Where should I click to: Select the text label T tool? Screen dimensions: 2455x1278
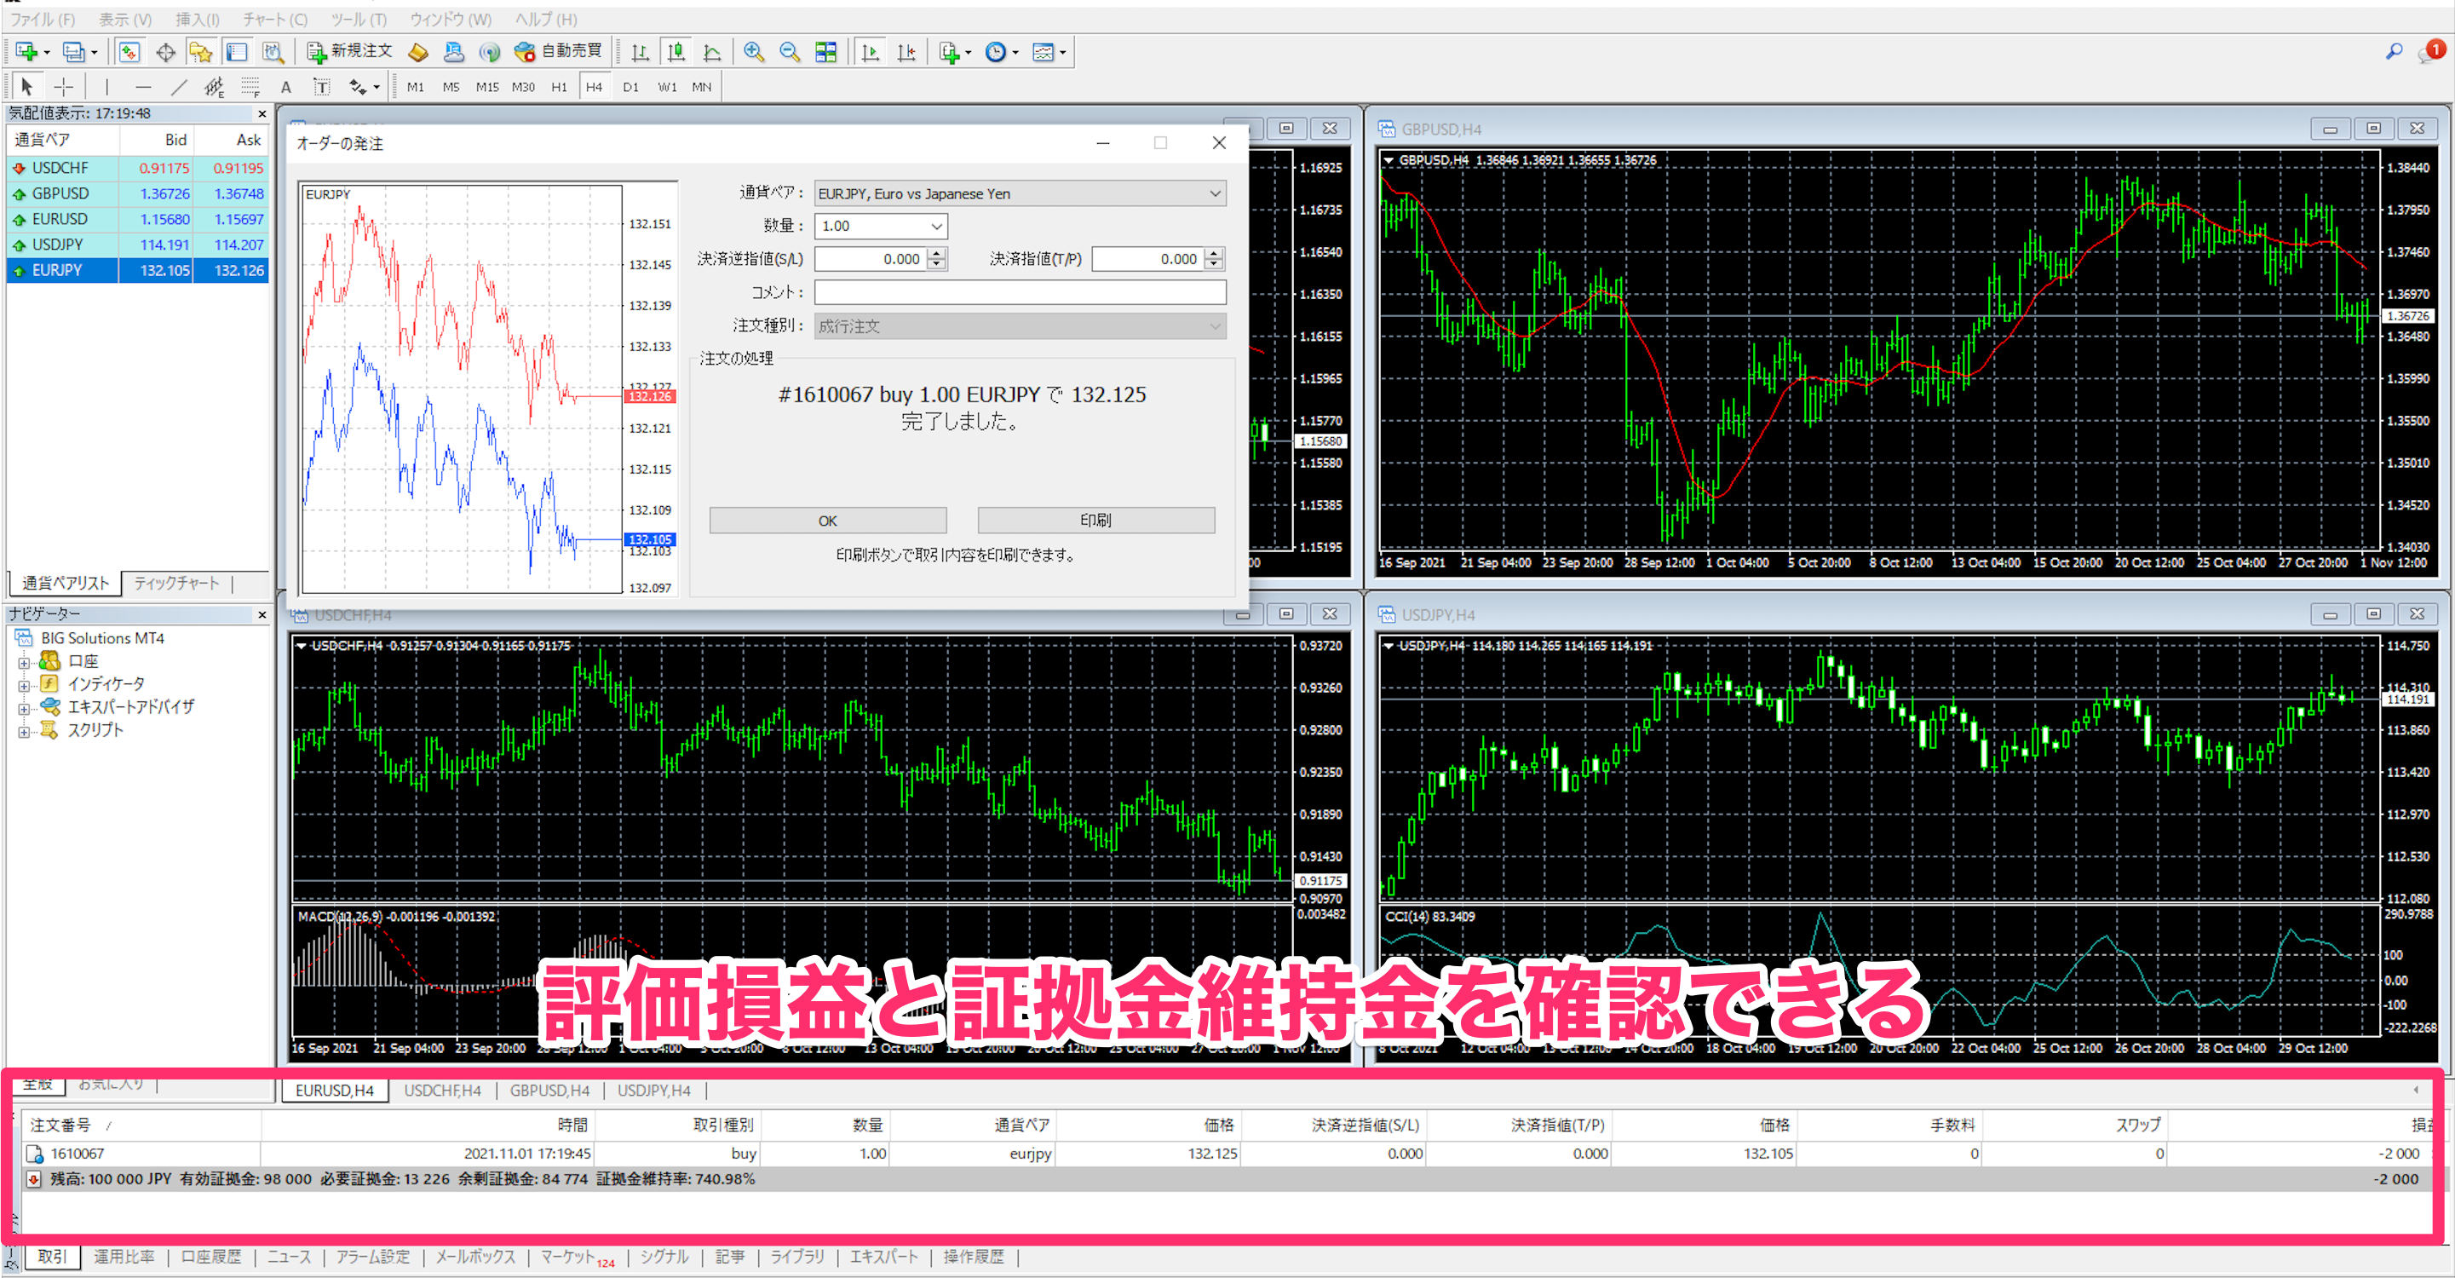[x=322, y=87]
